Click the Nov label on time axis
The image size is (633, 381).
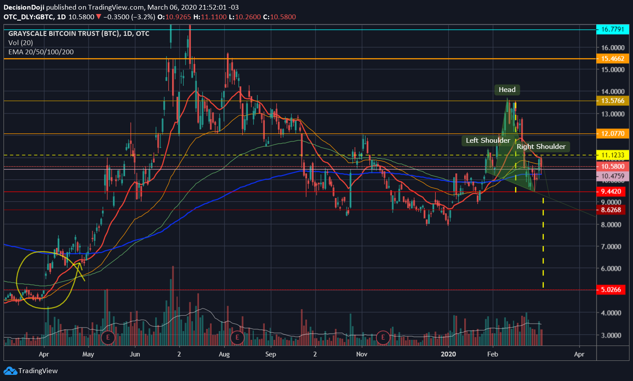(x=362, y=354)
